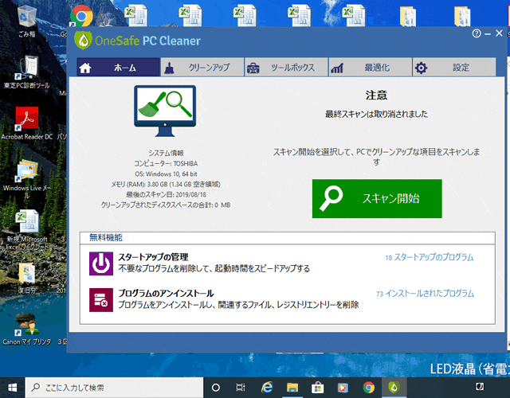Screen dimensions: 510x398
Task: Click the 最後のスキャン日: 2019/08/18 line
Action: (x=166, y=194)
